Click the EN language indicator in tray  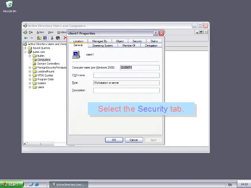click(230, 184)
